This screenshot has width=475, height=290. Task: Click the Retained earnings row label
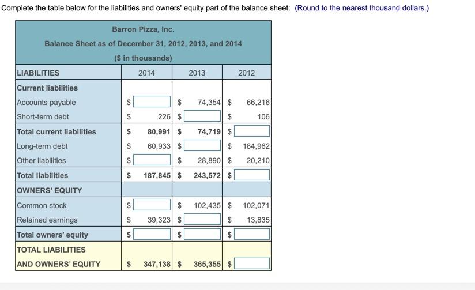47,220
